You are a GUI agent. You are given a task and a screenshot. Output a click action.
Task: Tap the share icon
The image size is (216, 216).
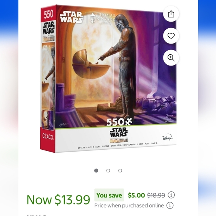pyautogui.click(x=171, y=14)
